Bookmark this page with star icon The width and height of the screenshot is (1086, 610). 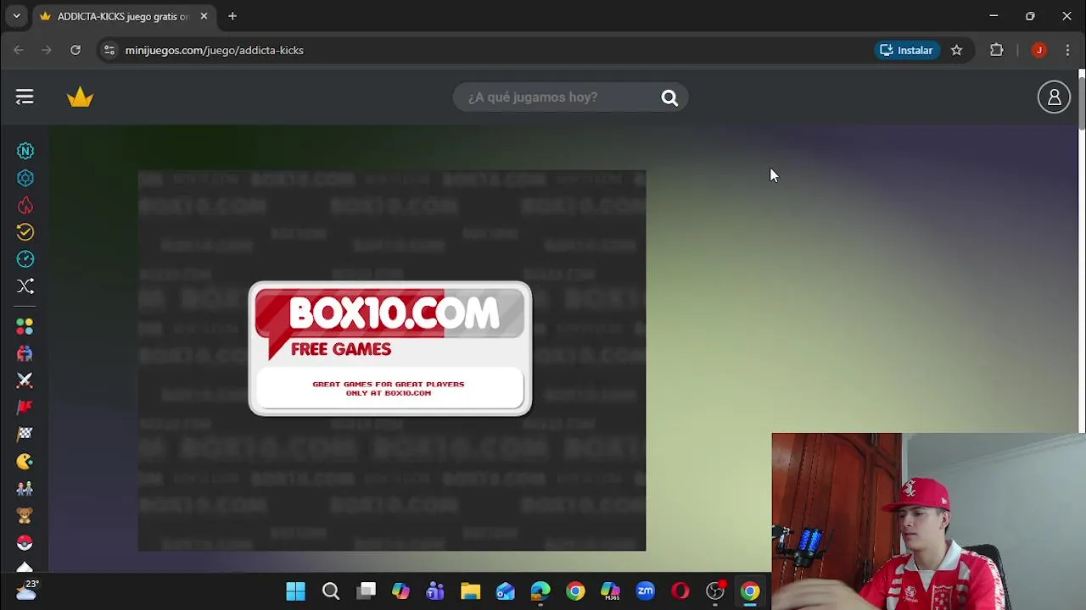[956, 50]
